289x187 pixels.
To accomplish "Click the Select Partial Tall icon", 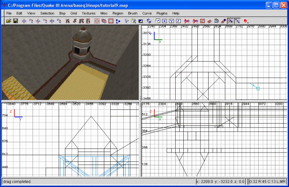I will tap(81, 21).
